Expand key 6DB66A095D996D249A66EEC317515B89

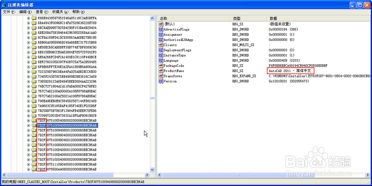29,42
